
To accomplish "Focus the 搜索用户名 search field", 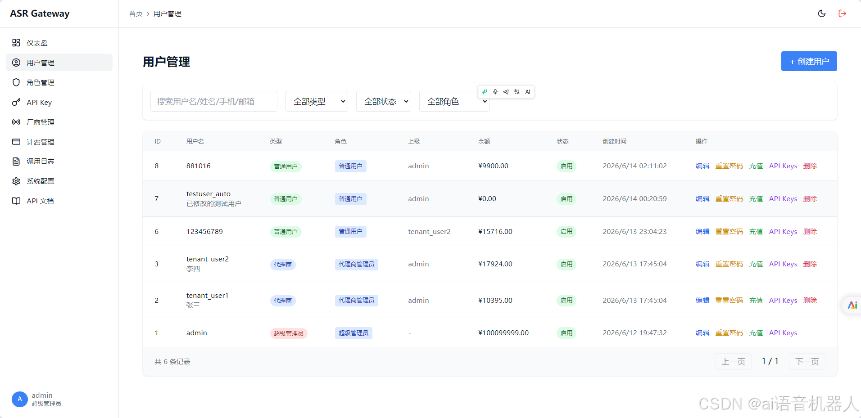I will coord(214,101).
